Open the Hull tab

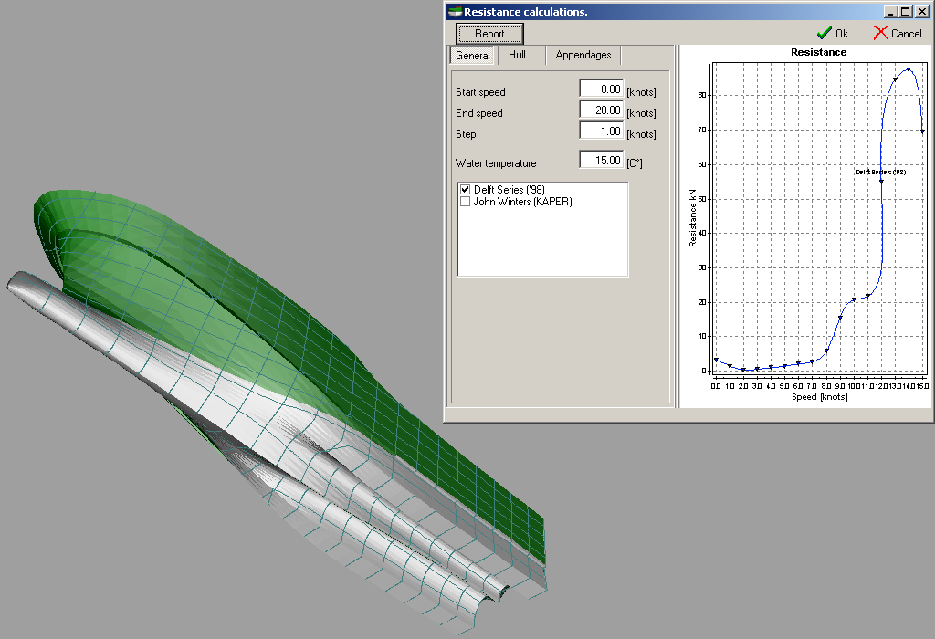(517, 55)
